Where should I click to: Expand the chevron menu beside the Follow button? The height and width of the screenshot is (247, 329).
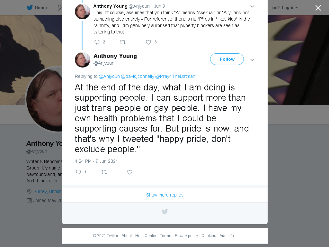click(x=252, y=60)
